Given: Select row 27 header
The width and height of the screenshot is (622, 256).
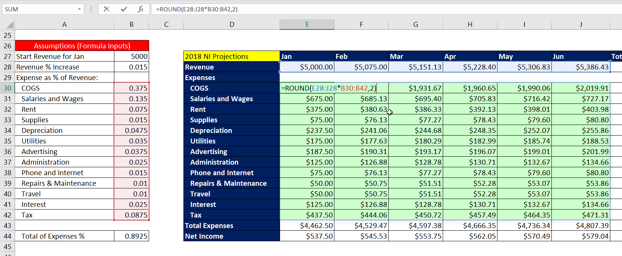Looking at the screenshot, I should click(x=8, y=56).
